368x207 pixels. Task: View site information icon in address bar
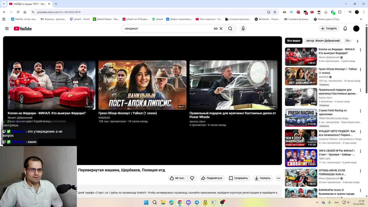(33, 12)
